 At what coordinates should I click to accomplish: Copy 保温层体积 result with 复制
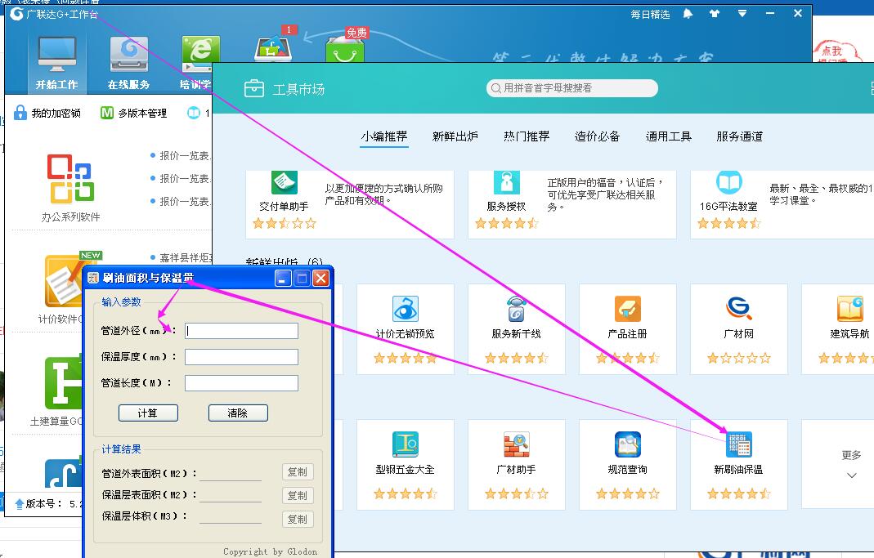298,519
